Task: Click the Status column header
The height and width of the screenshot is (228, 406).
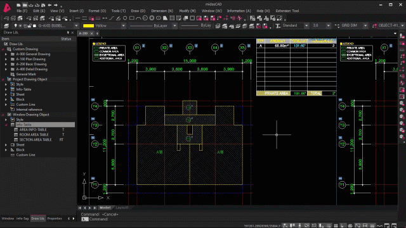Action: (66, 39)
